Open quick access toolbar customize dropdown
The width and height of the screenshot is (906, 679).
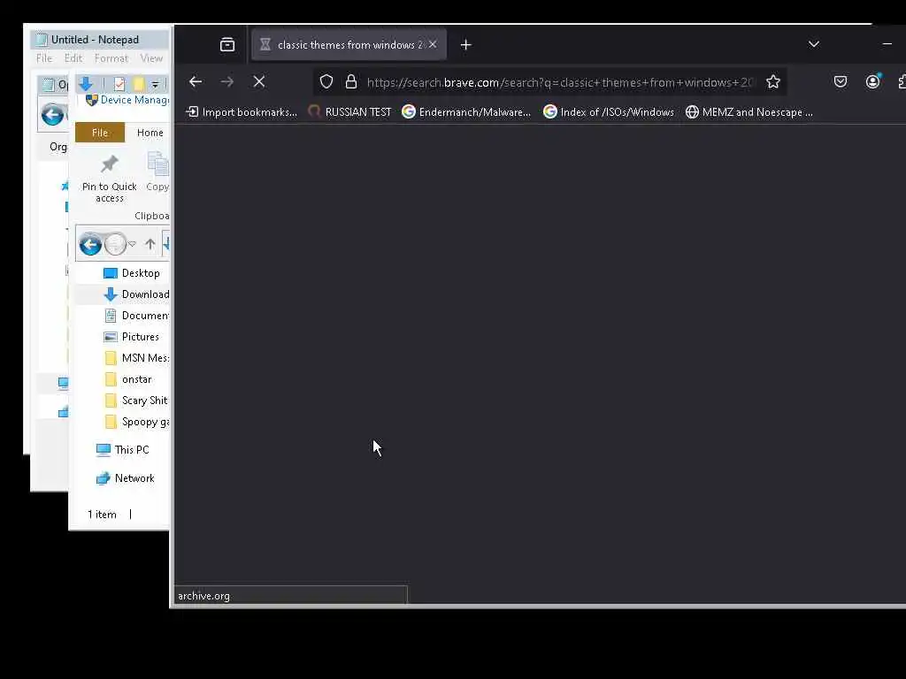pos(155,85)
